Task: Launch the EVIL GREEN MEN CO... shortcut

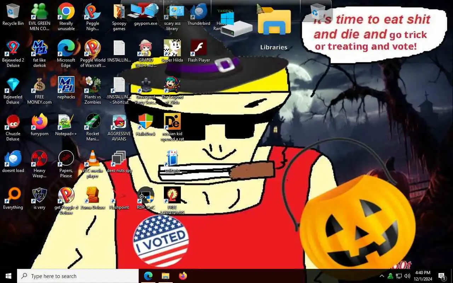Action: (40, 17)
